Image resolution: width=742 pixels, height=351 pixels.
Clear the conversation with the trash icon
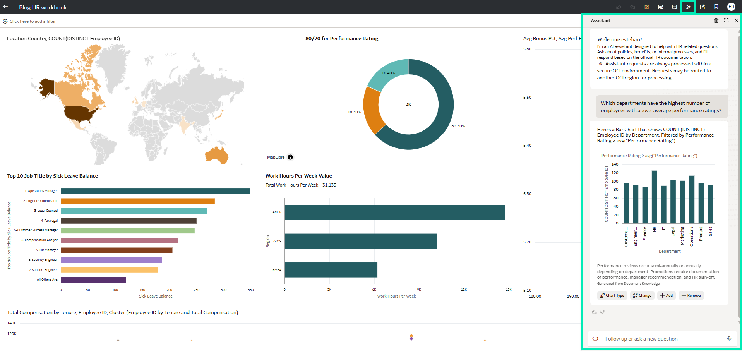(716, 21)
